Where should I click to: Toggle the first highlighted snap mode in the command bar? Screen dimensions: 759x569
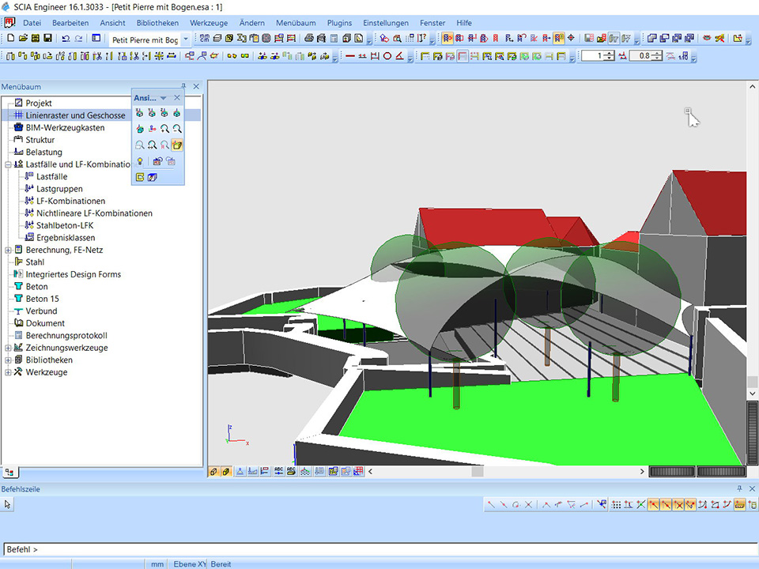coord(654,504)
